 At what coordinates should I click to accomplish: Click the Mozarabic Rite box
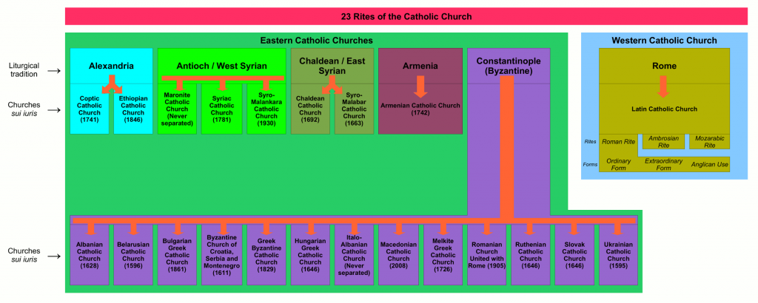tap(709, 141)
